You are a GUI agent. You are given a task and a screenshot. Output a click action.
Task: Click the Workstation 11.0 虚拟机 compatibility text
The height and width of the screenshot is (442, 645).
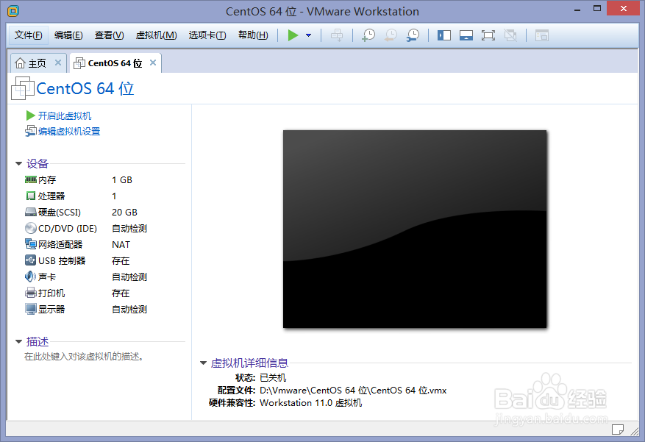click(x=311, y=403)
